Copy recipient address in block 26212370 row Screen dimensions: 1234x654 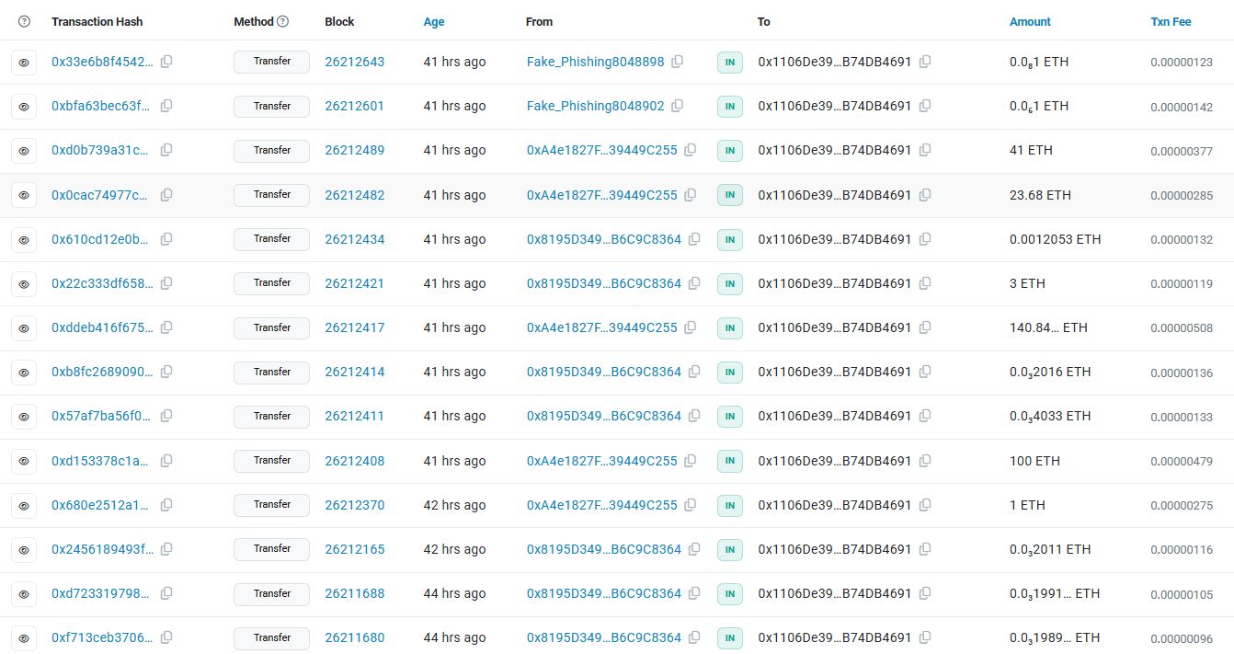click(925, 505)
